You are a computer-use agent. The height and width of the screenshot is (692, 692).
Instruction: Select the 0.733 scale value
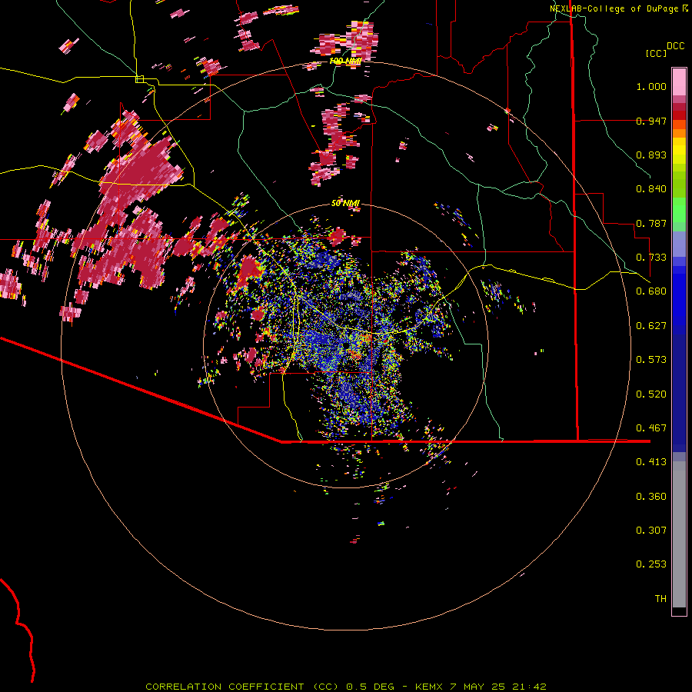pos(651,258)
